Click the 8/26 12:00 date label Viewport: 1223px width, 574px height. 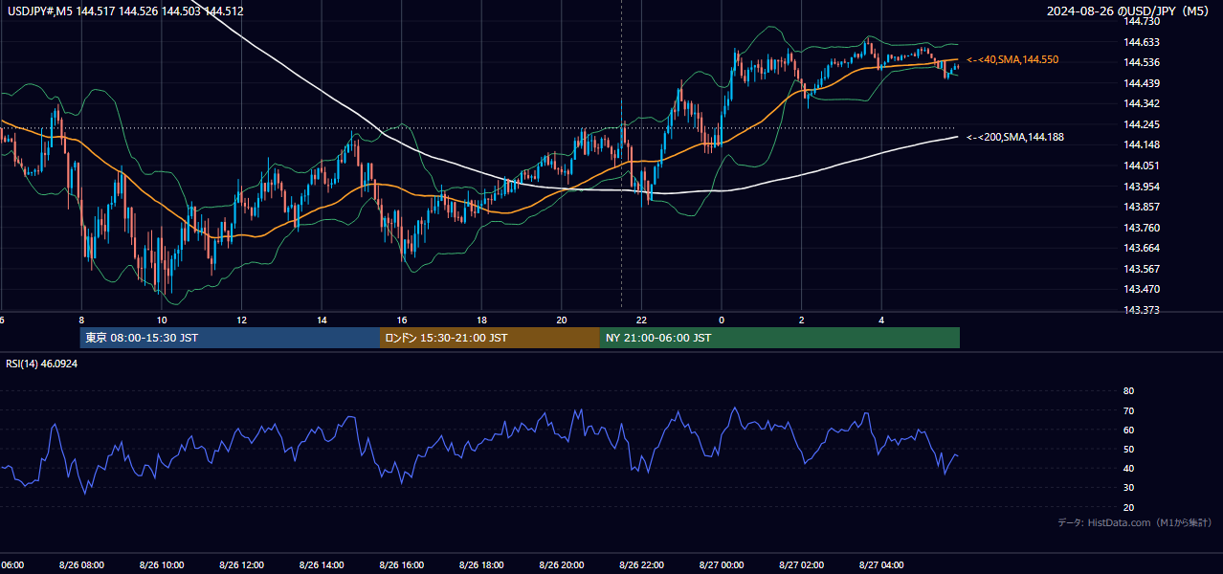pos(241,565)
